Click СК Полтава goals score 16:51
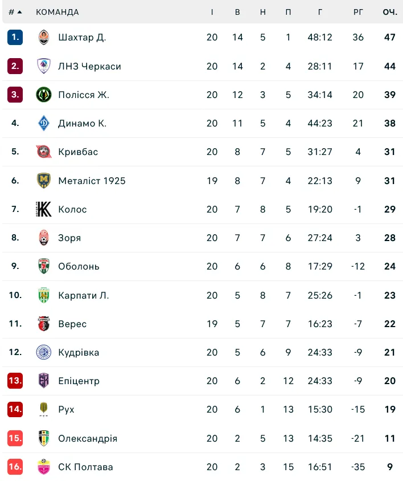 [x=320, y=467]
